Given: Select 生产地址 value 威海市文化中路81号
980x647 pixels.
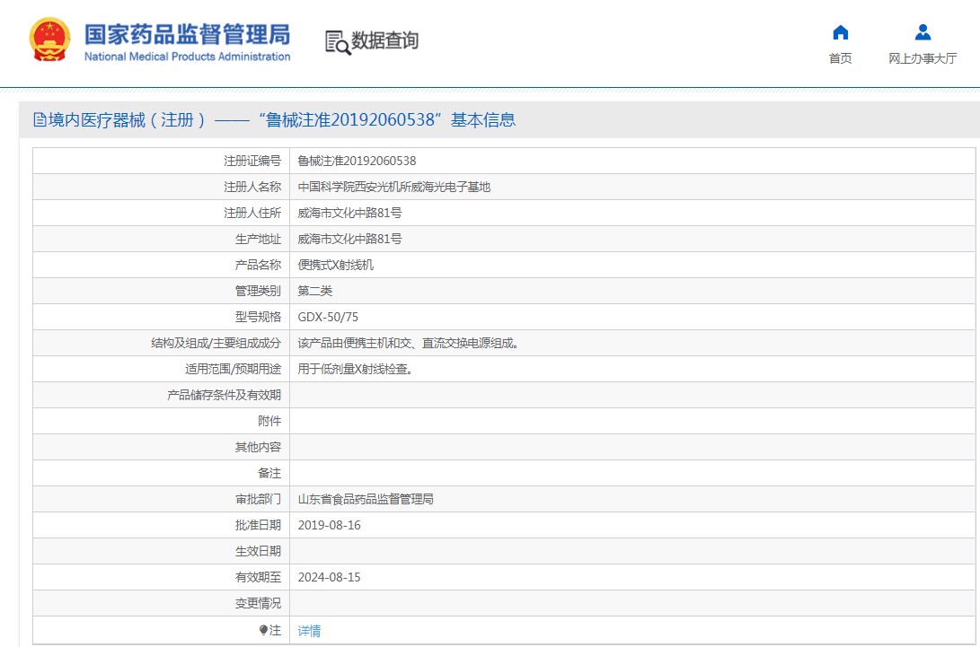Looking at the screenshot, I should pyautogui.click(x=349, y=240).
